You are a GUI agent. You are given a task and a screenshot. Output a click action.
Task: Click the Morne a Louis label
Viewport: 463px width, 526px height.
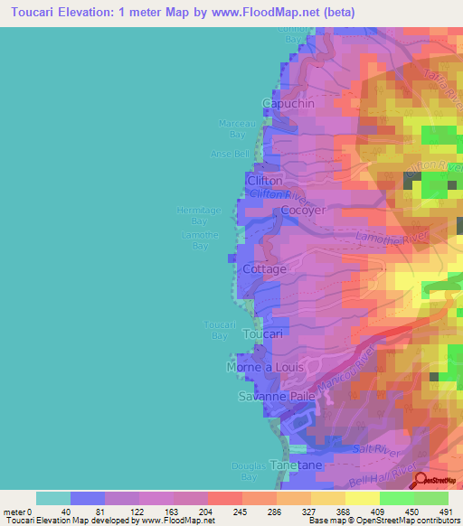point(265,367)
